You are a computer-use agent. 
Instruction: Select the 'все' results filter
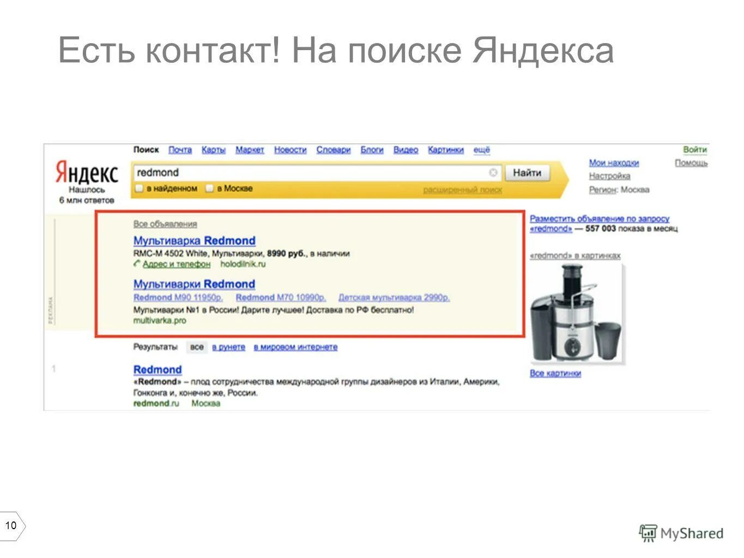click(197, 347)
